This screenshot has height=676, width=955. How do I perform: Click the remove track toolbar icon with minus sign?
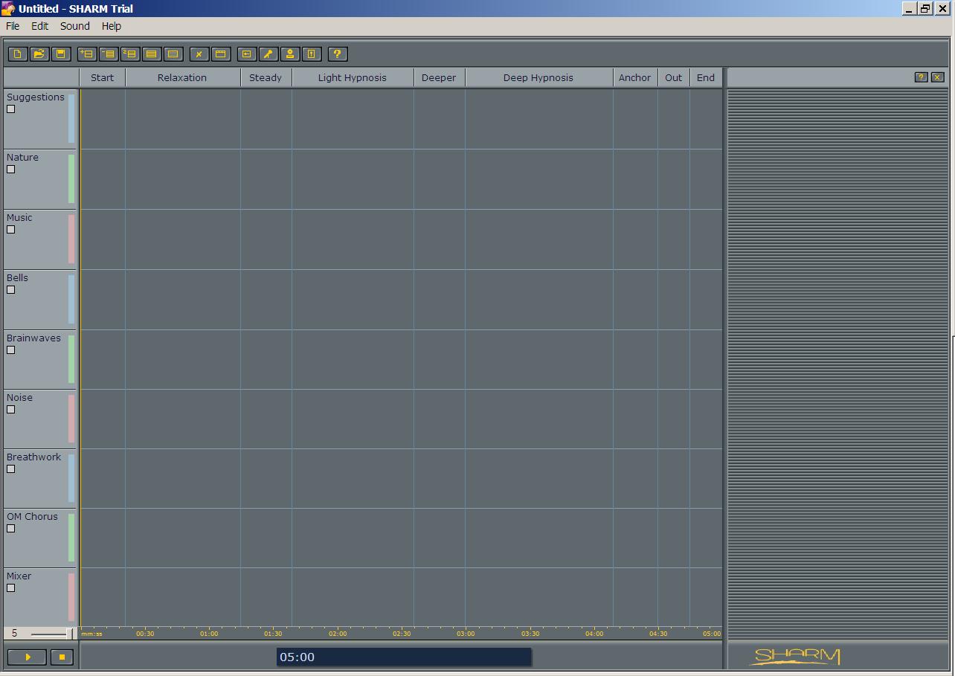point(109,54)
